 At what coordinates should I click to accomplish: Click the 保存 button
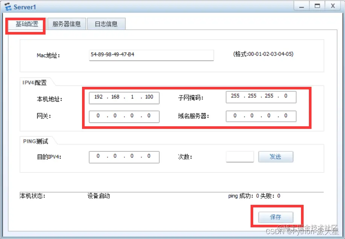pos(276,217)
